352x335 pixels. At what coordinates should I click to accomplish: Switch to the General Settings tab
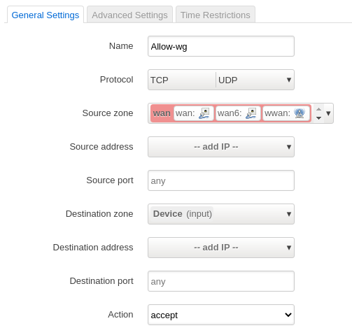45,15
